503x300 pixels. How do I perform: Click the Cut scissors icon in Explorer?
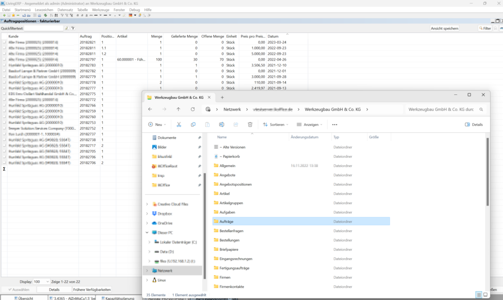179,124
